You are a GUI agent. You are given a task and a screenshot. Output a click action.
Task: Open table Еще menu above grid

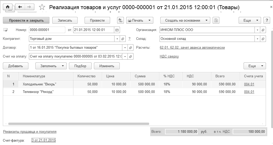pos(255,66)
